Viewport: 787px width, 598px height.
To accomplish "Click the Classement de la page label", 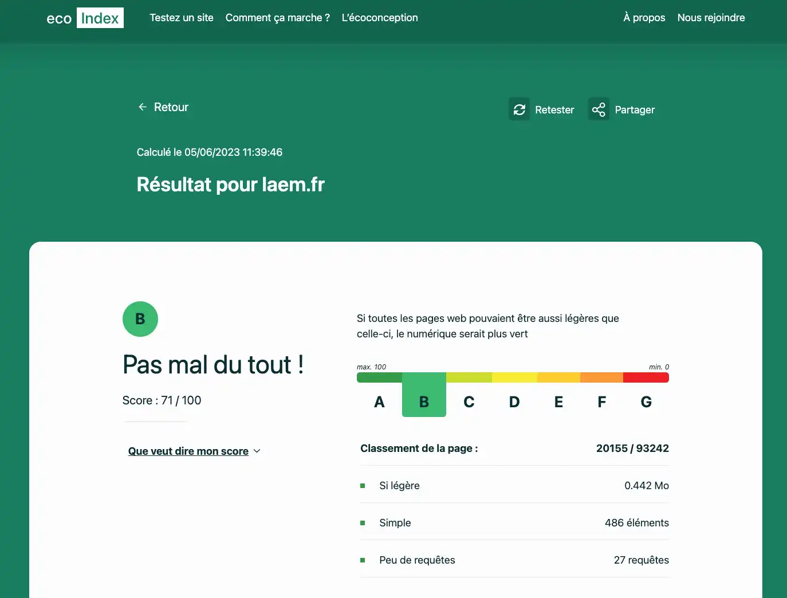I will click(x=419, y=448).
